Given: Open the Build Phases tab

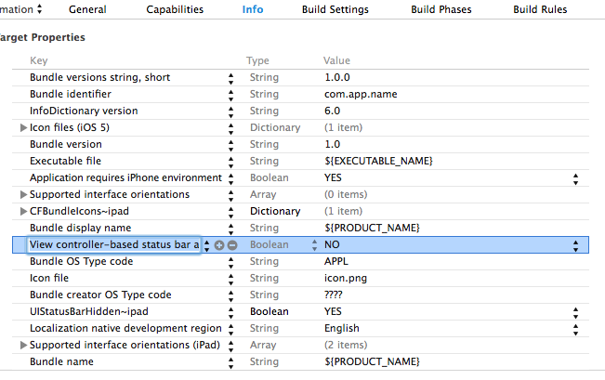Looking at the screenshot, I should 441,10.
